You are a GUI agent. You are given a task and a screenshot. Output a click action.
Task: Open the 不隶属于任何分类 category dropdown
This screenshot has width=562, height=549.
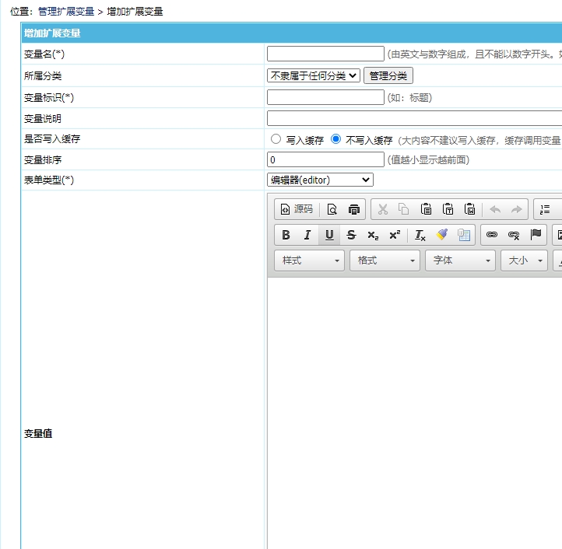(x=314, y=75)
